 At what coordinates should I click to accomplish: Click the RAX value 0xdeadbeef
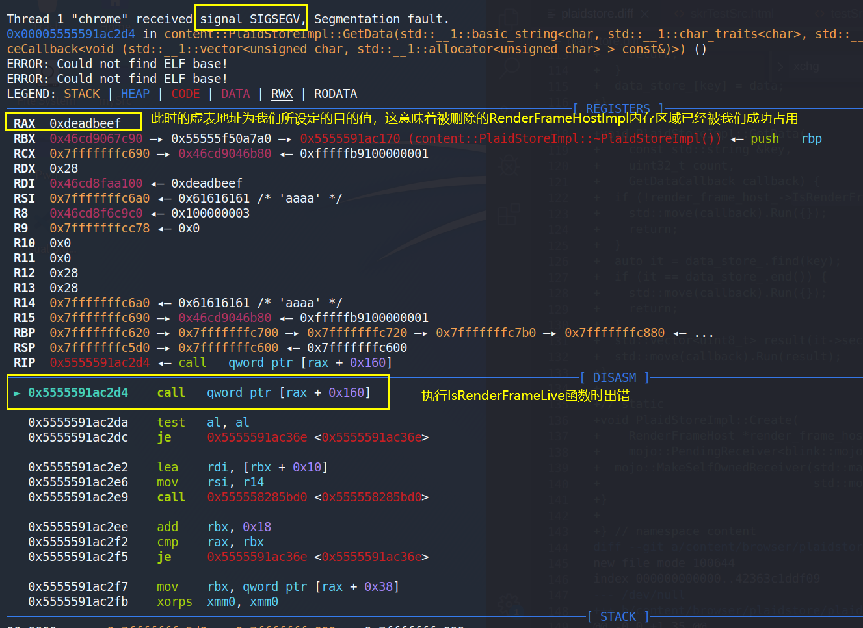pos(85,123)
